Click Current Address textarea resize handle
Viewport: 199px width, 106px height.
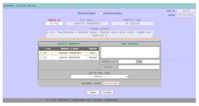point(152,37)
